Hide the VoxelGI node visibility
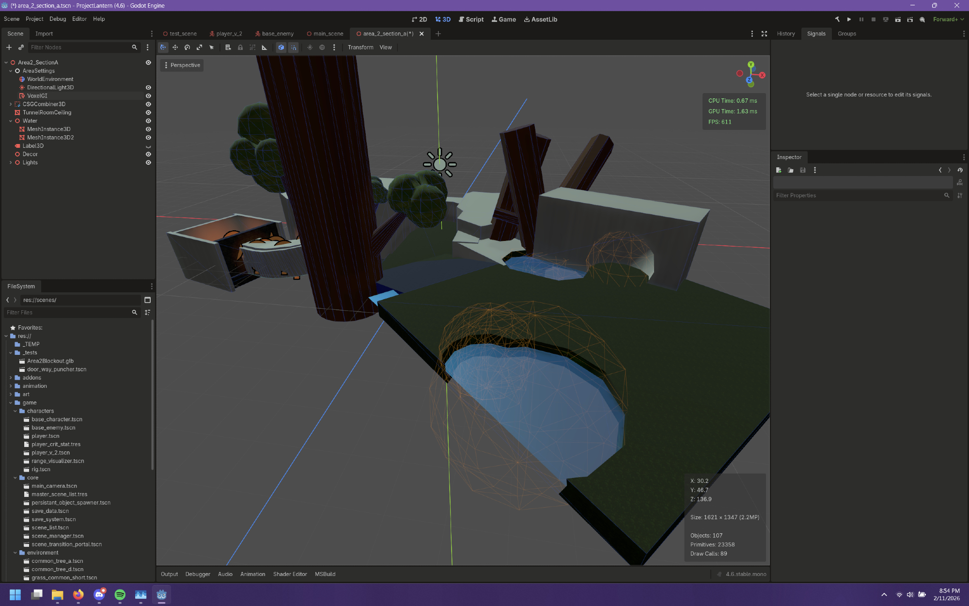Viewport: 969px width, 606px height. pyautogui.click(x=148, y=96)
